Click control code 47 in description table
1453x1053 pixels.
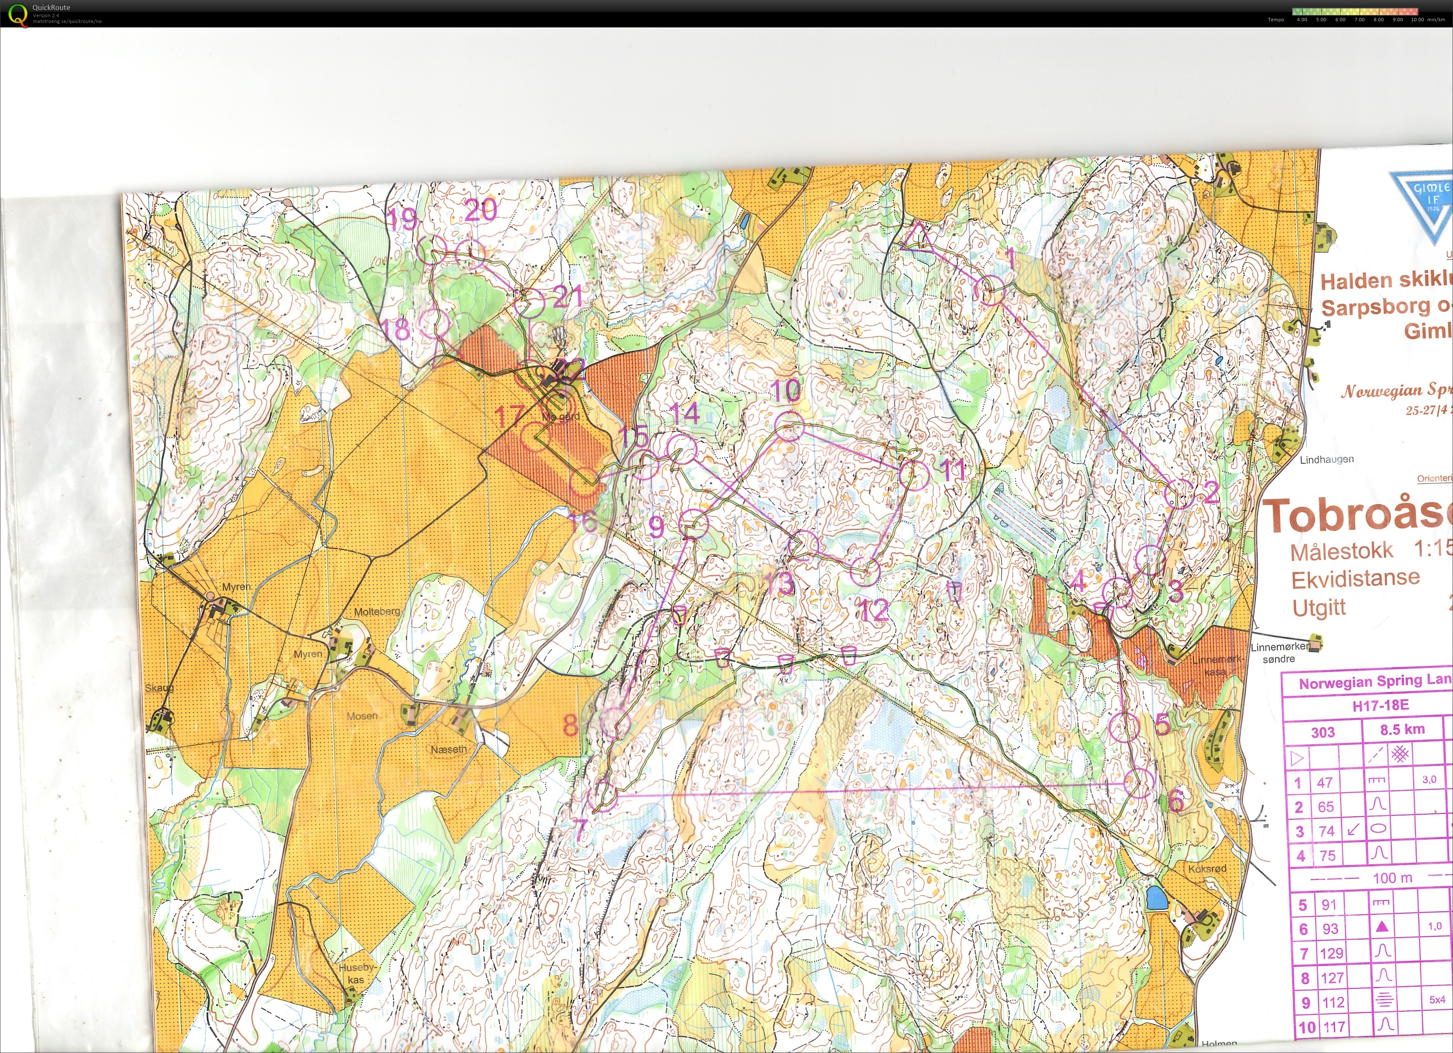point(1325,783)
